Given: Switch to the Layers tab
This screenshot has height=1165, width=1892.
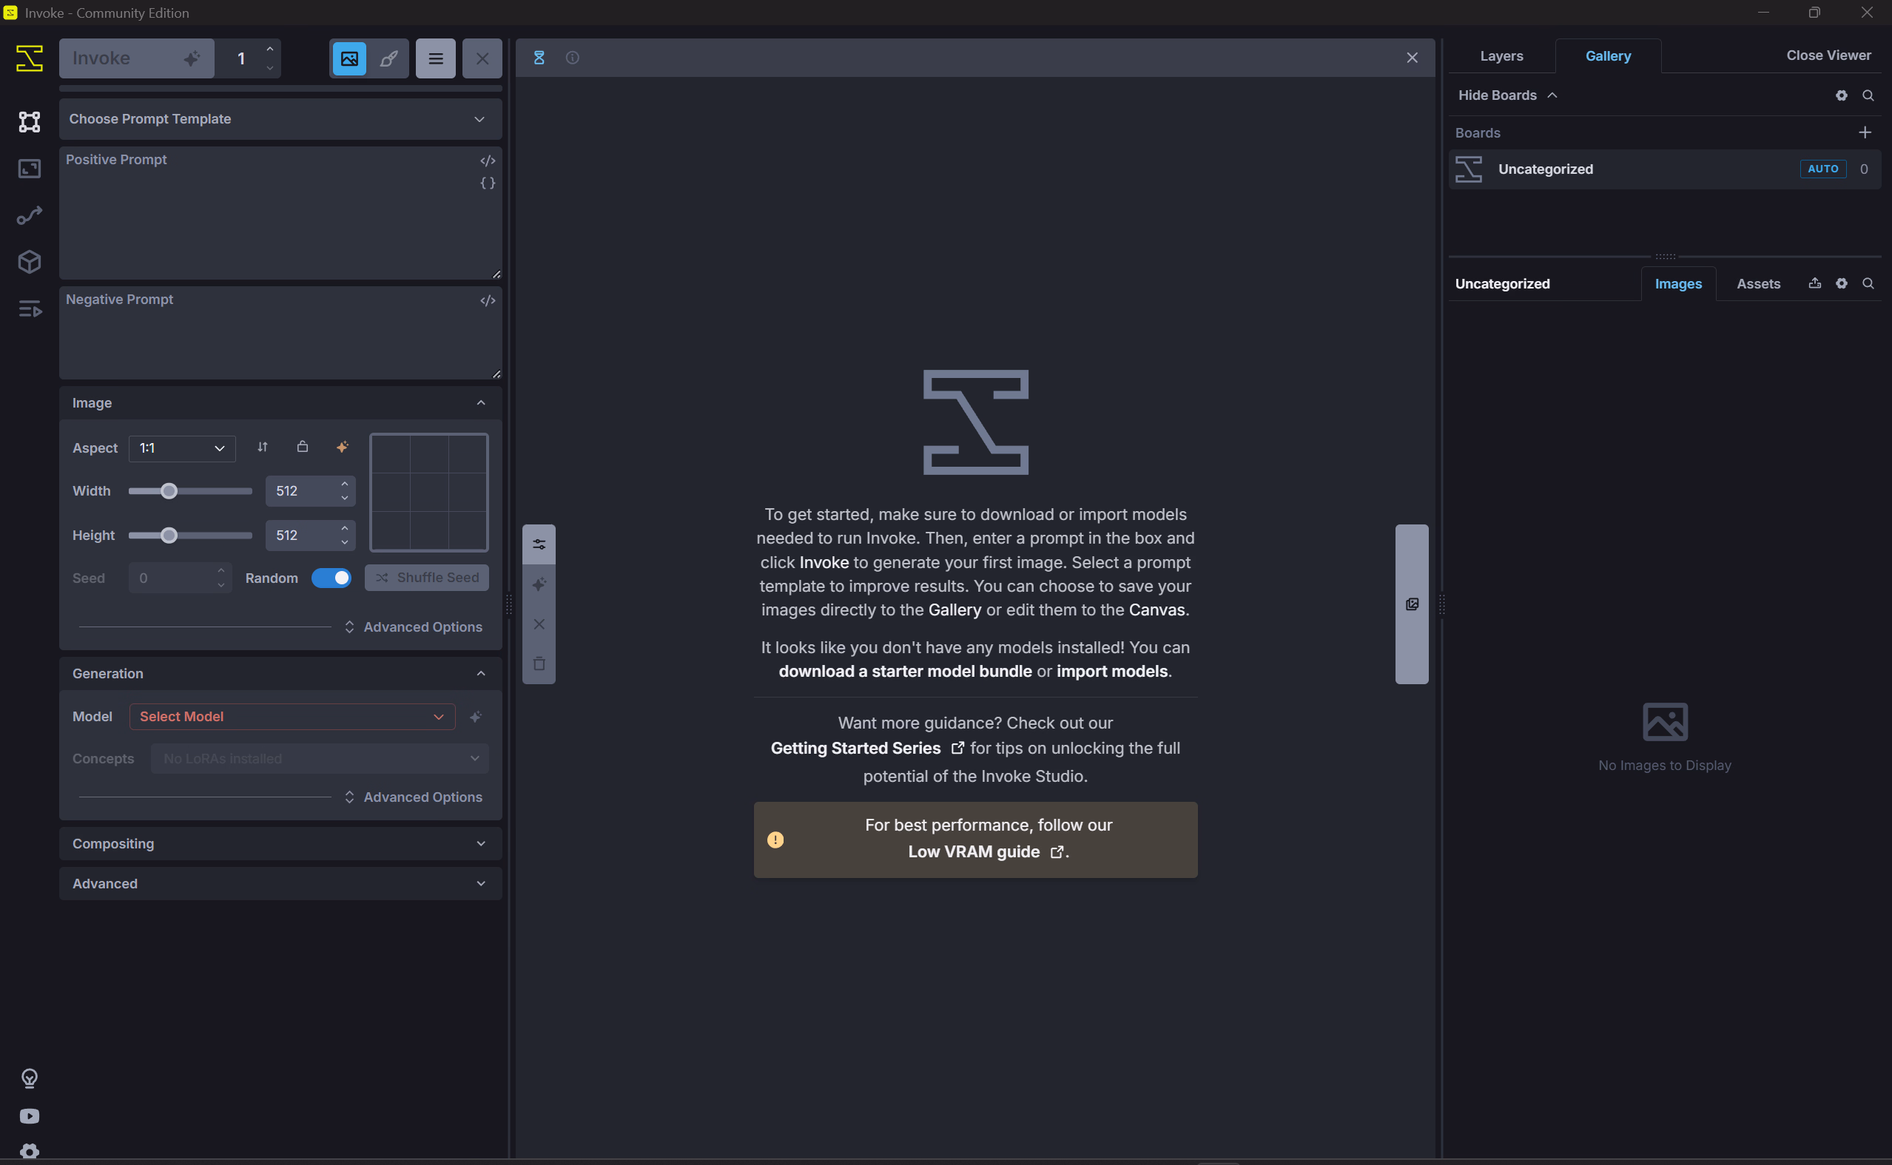Looking at the screenshot, I should pyautogui.click(x=1501, y=56).
